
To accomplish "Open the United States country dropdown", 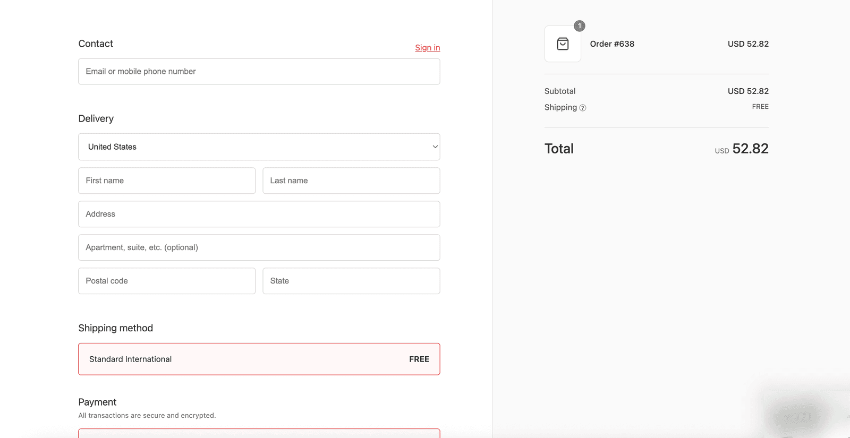I will coord(259,147).
